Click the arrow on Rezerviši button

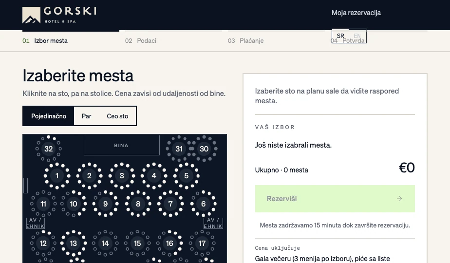[399, 199]
